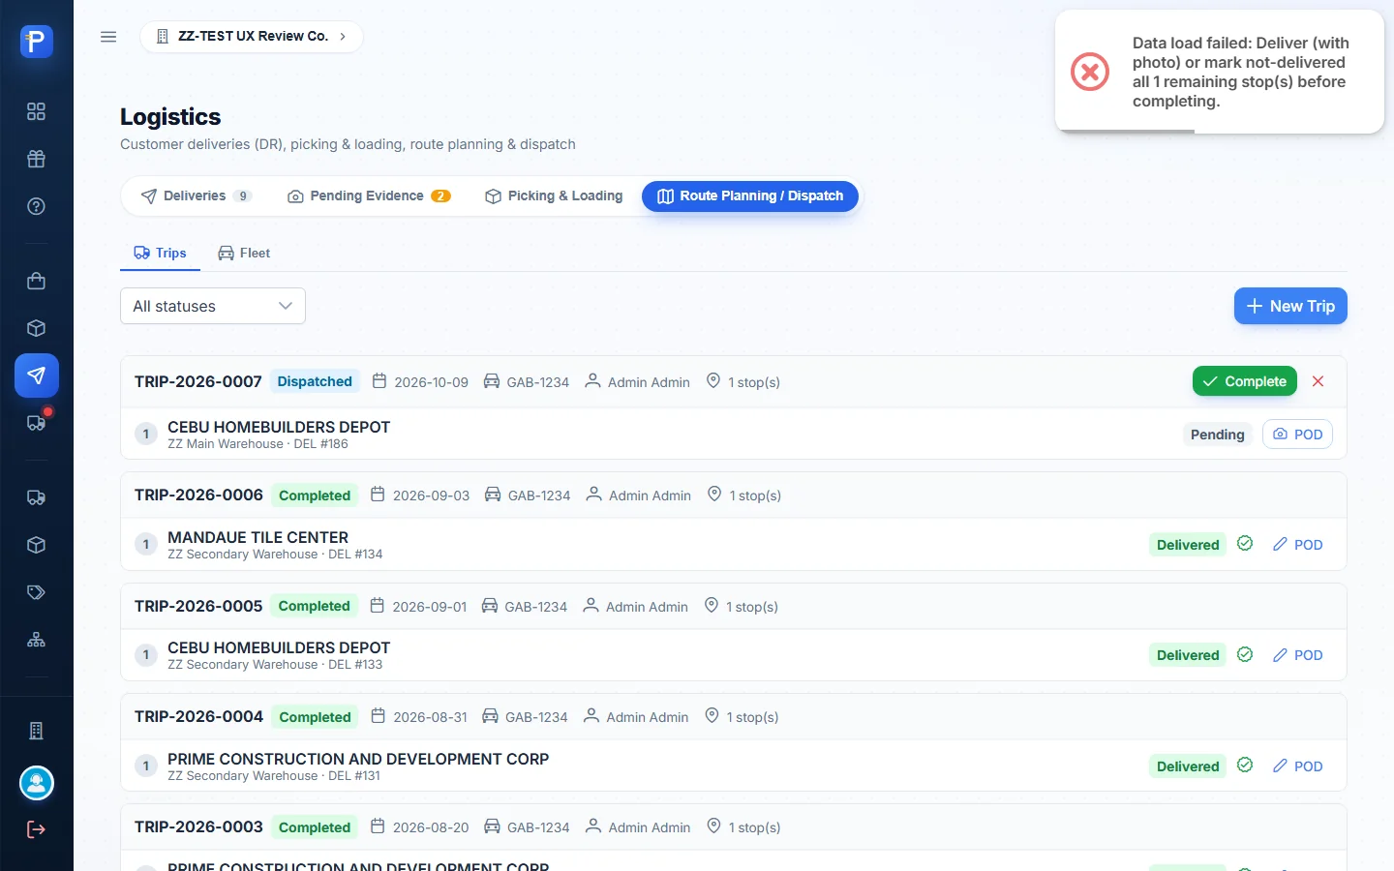Click the red logout icon

coord(37,829)
